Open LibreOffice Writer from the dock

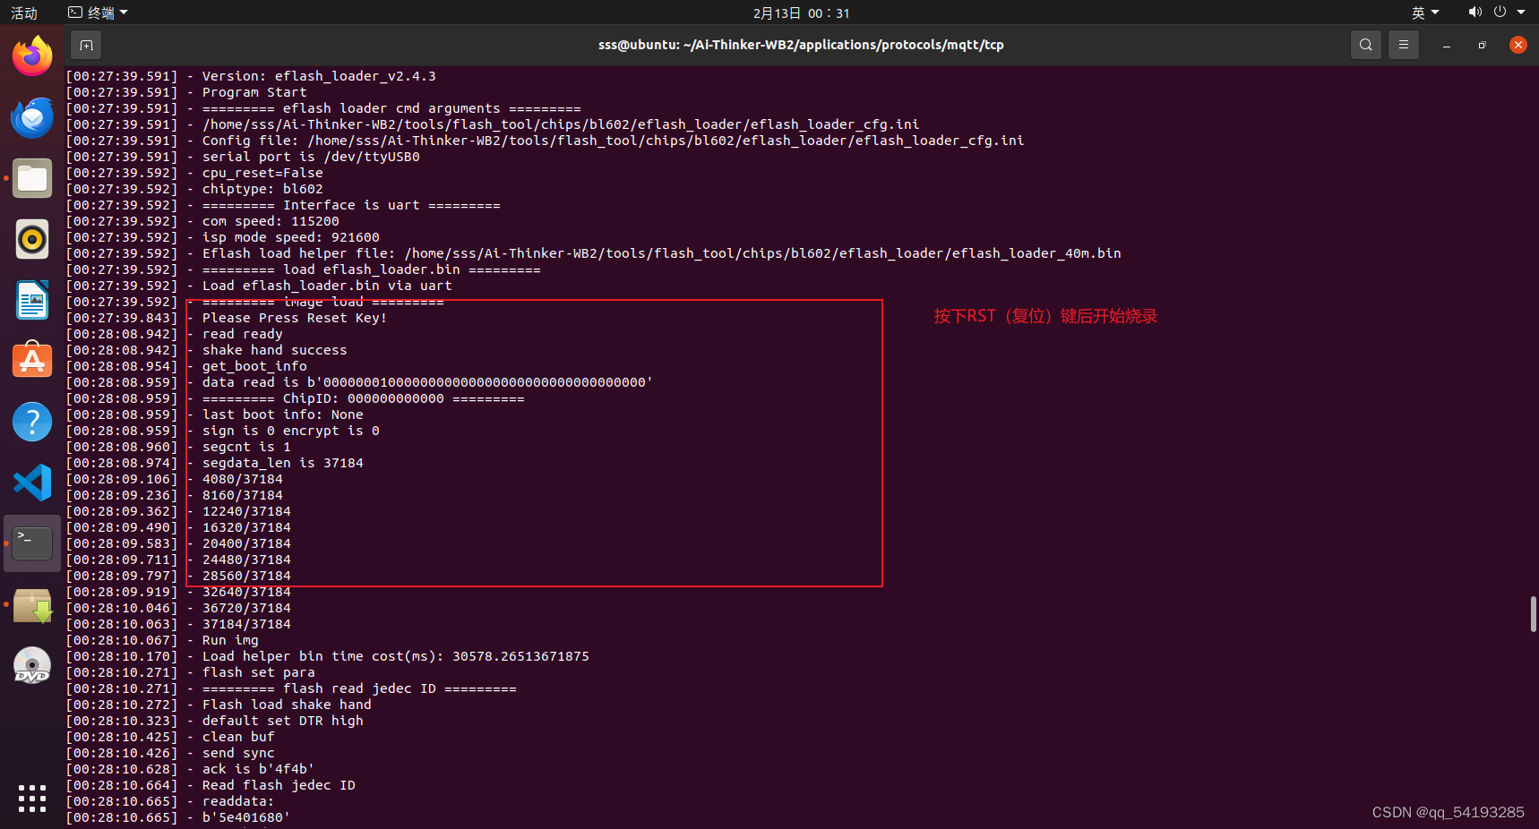click(x=31, y=300)
